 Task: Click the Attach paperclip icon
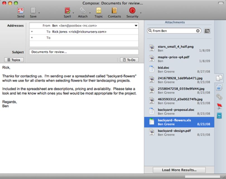click(83, 11)
